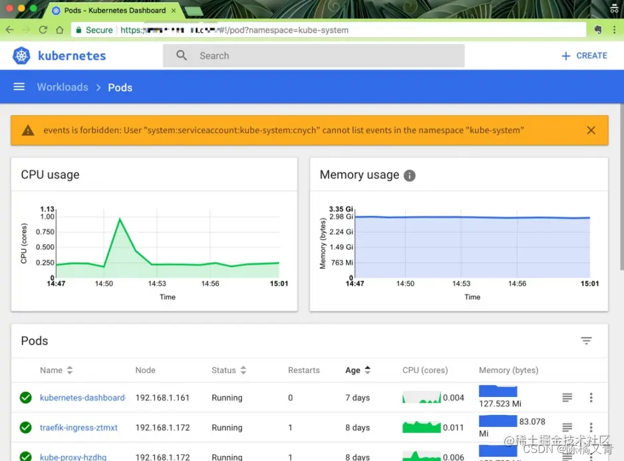624x461 pixels.
Task: Go back in browser history
Action: [10, 30]
